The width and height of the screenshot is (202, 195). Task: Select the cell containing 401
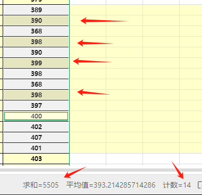point(36,148)
